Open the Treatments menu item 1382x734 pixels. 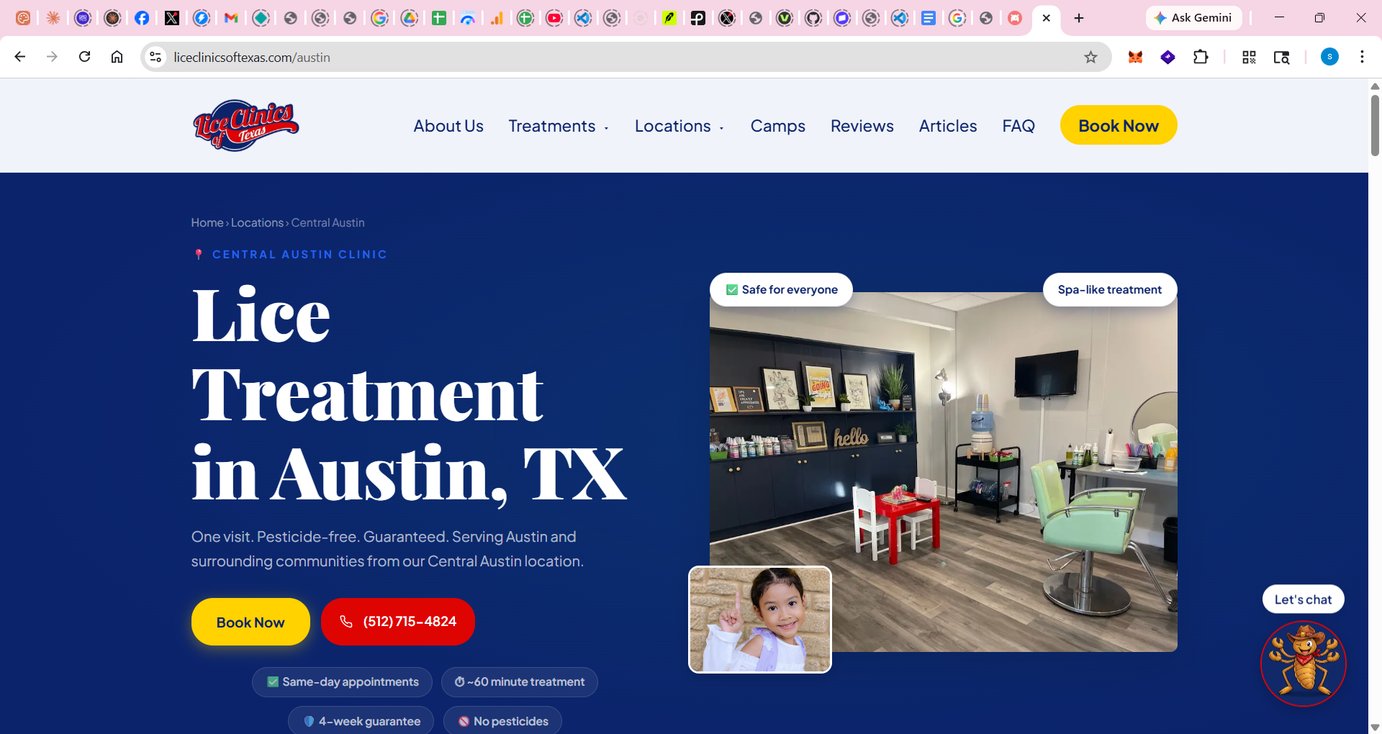(552, 126)
